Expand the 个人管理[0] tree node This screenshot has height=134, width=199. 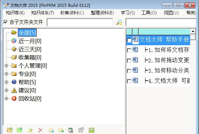click(x=6, y=65)
